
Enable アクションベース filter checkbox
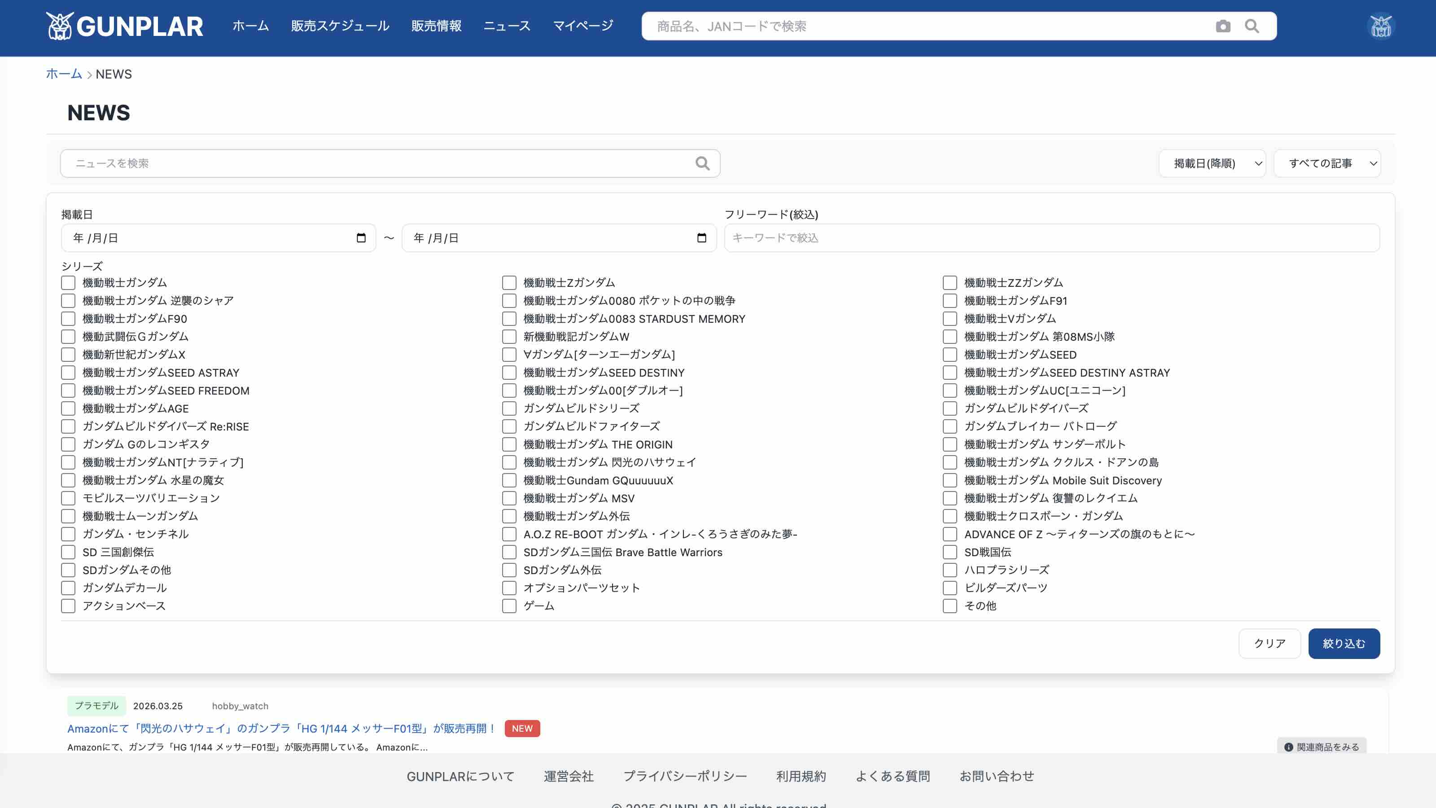click(68, 606)
